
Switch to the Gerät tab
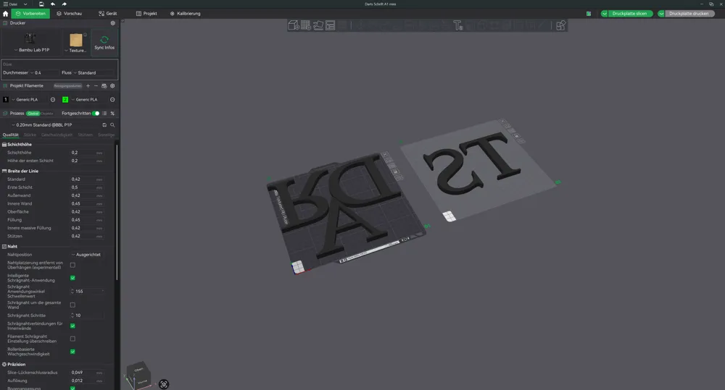coord(108,14)
